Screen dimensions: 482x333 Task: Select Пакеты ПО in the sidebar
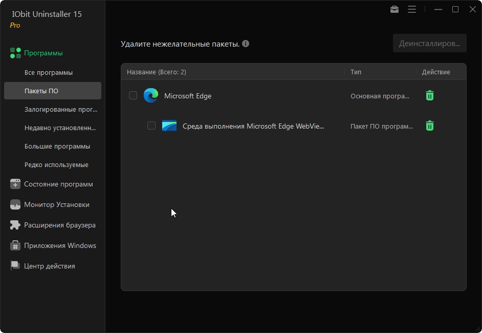[53, 91]
